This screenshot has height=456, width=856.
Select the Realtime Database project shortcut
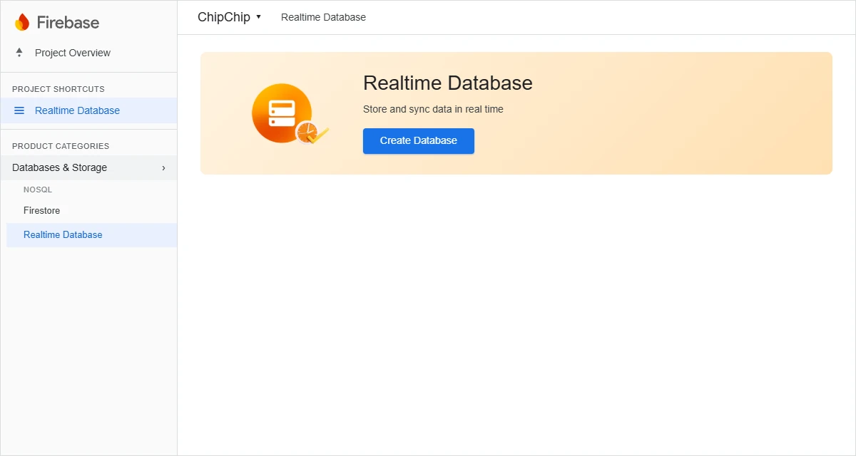88,110
